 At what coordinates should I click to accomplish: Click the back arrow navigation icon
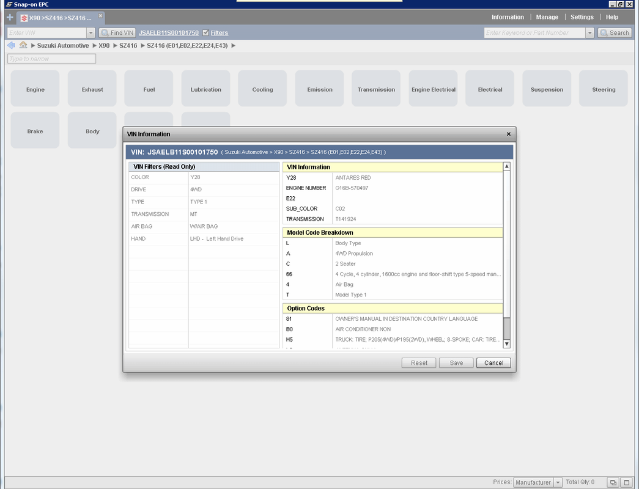pyautogui.click(x=12, y=45)
